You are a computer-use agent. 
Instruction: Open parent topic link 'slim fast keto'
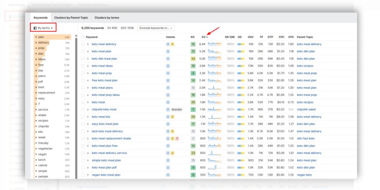pos(306,139)
